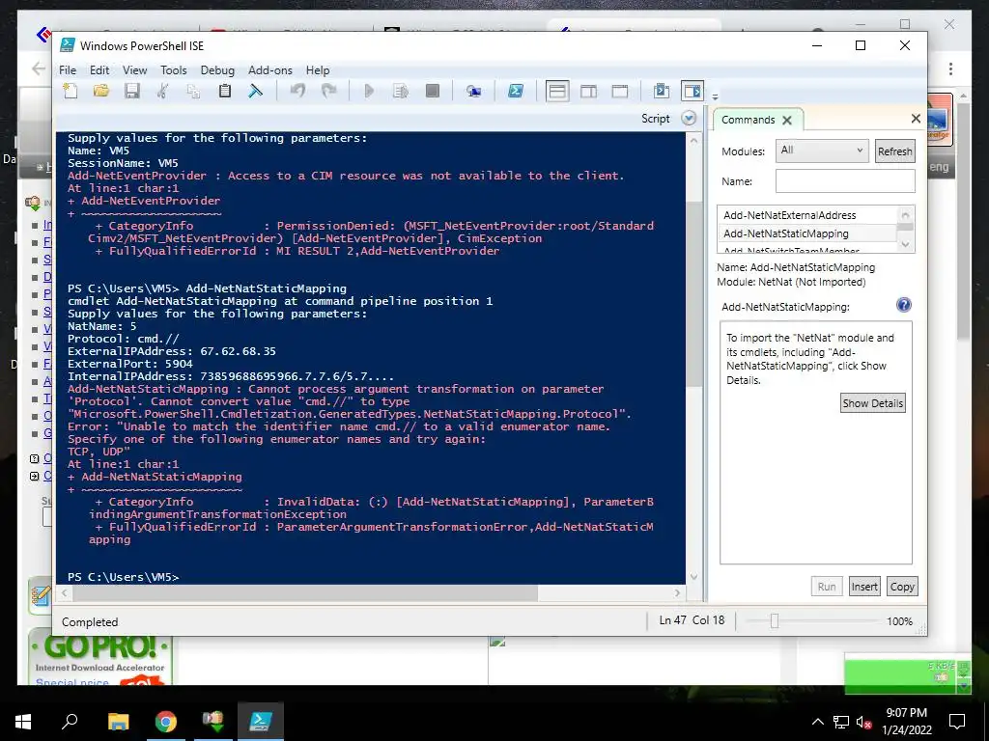Select Add-NetNatExternalAddress in command list
The height and width of the screenshot is (741, 989).
click(808, 215)
